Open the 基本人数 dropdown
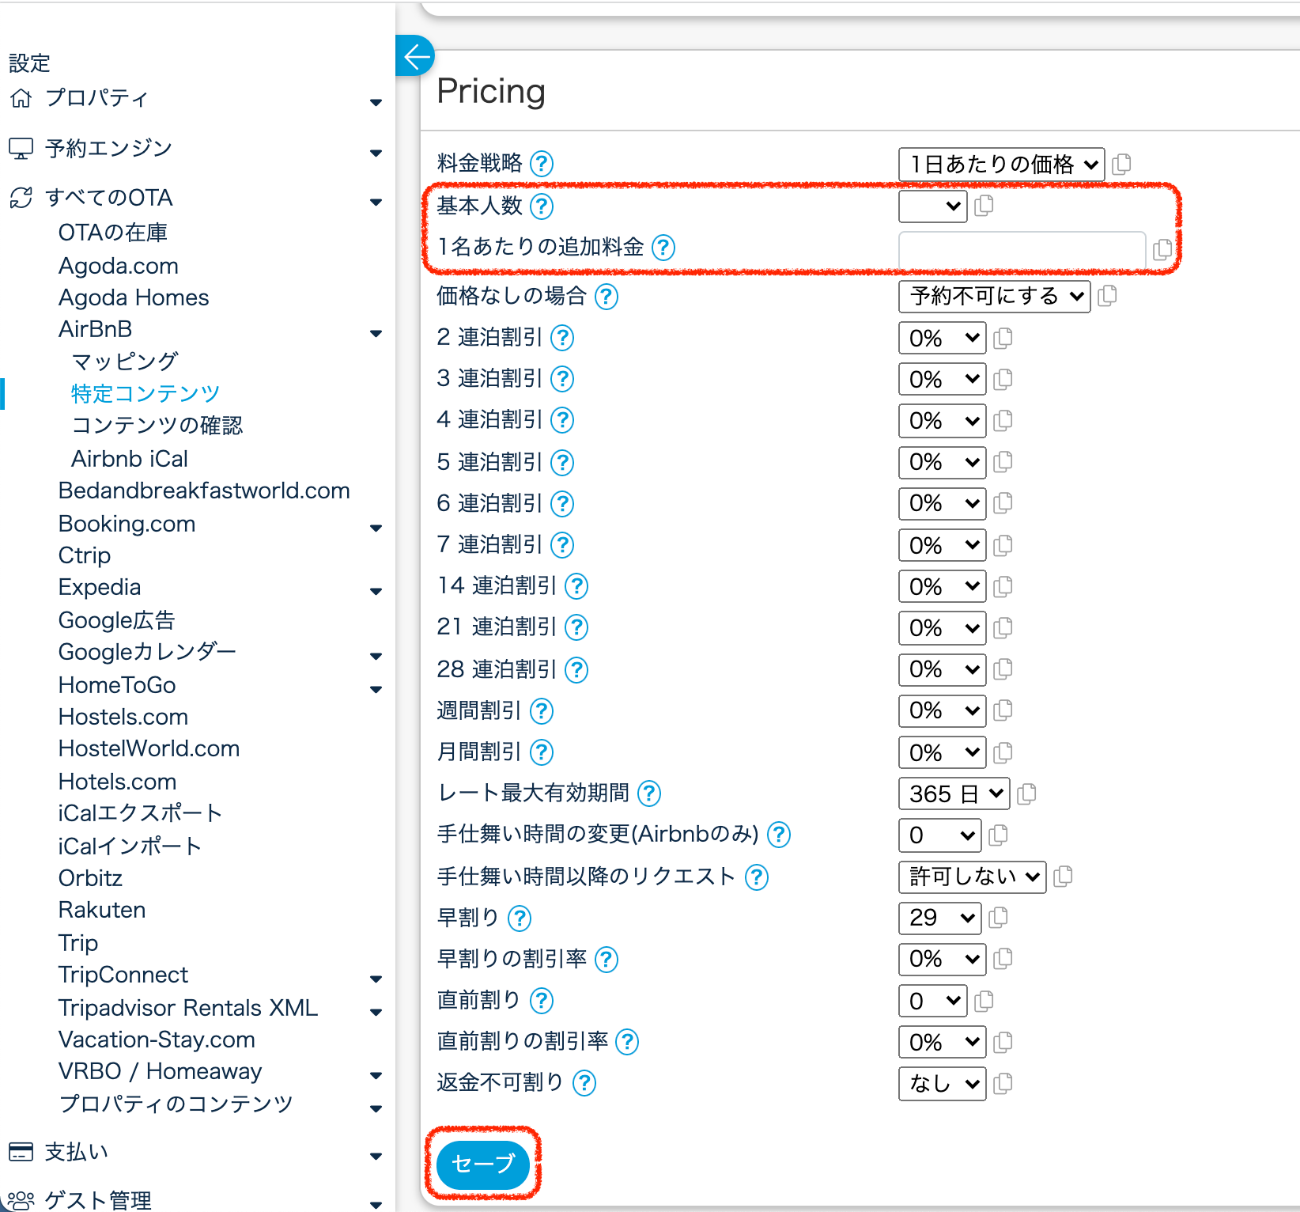 (x=932, y=206)
